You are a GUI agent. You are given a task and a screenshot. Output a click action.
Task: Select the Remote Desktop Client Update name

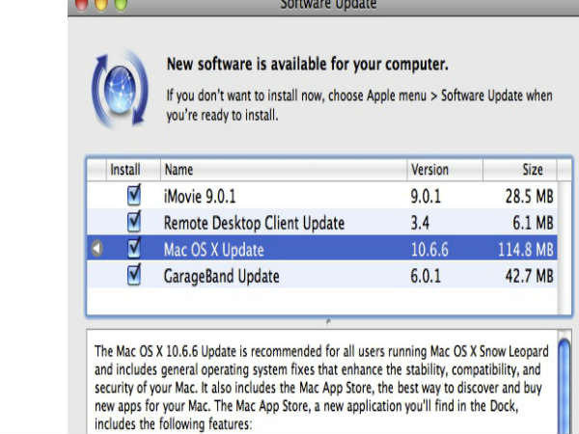coord(254,223)
